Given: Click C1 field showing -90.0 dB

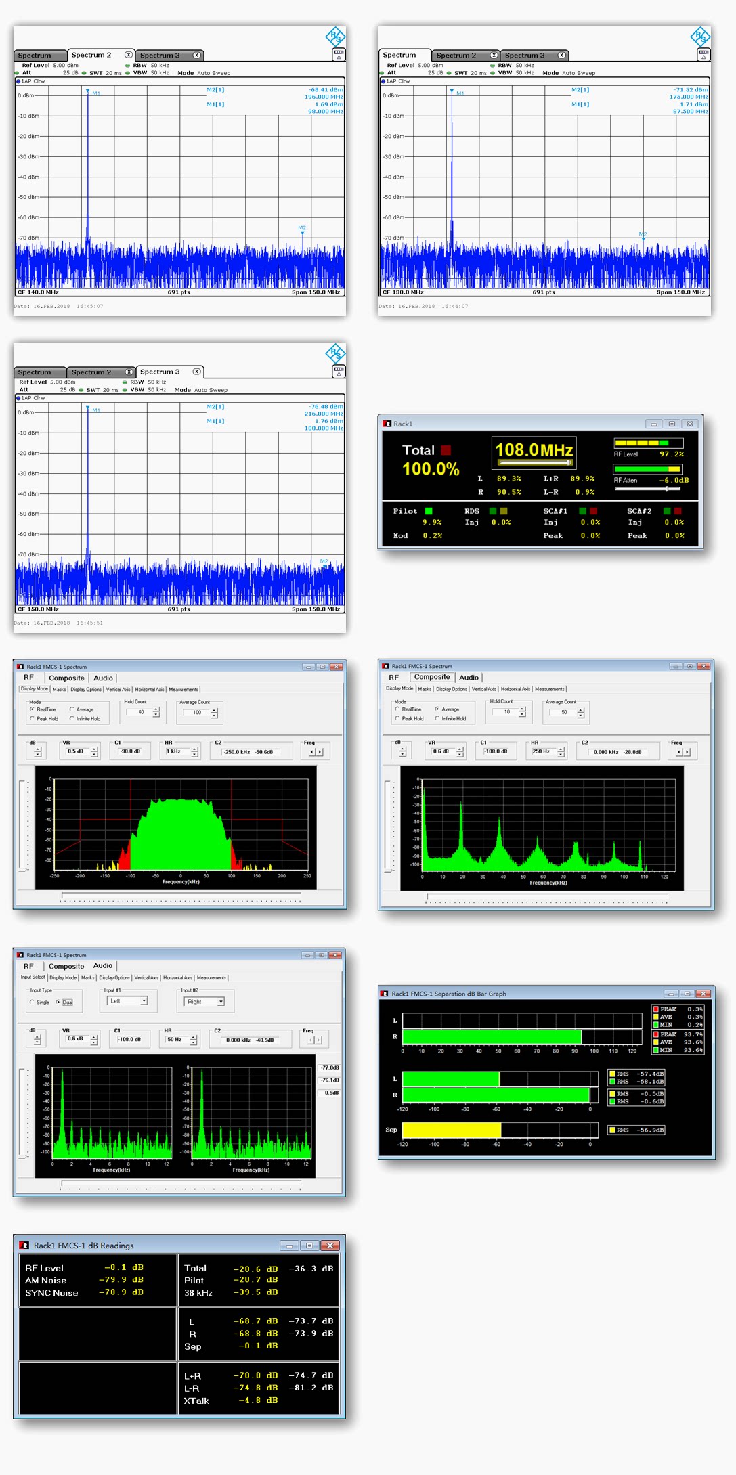Looking at the screenshot, I should 131,751.
